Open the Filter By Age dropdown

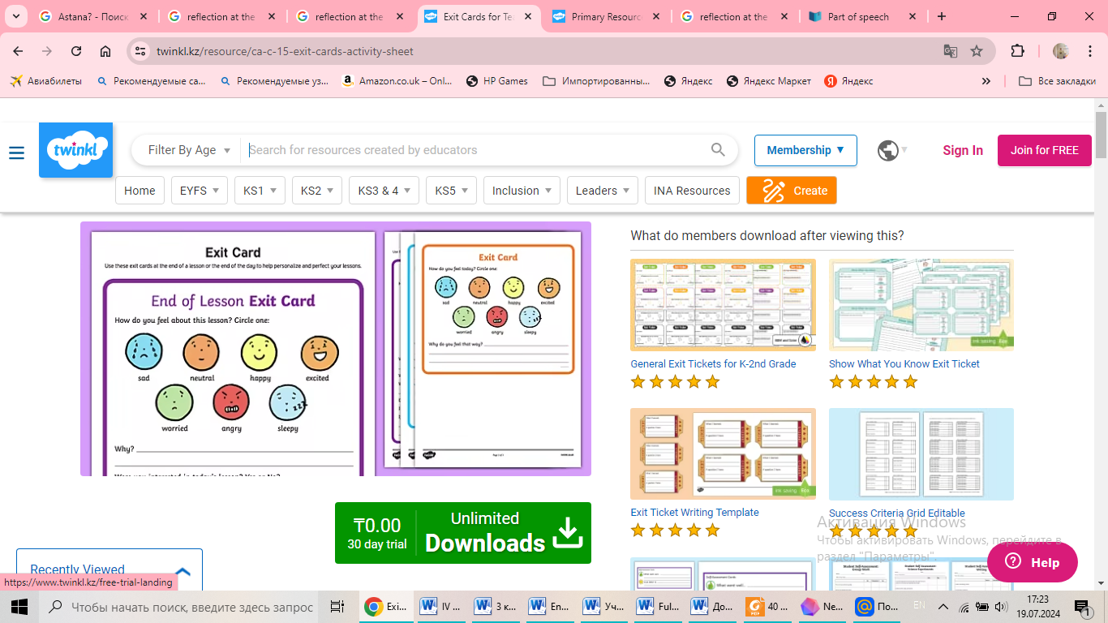point(189,150)
